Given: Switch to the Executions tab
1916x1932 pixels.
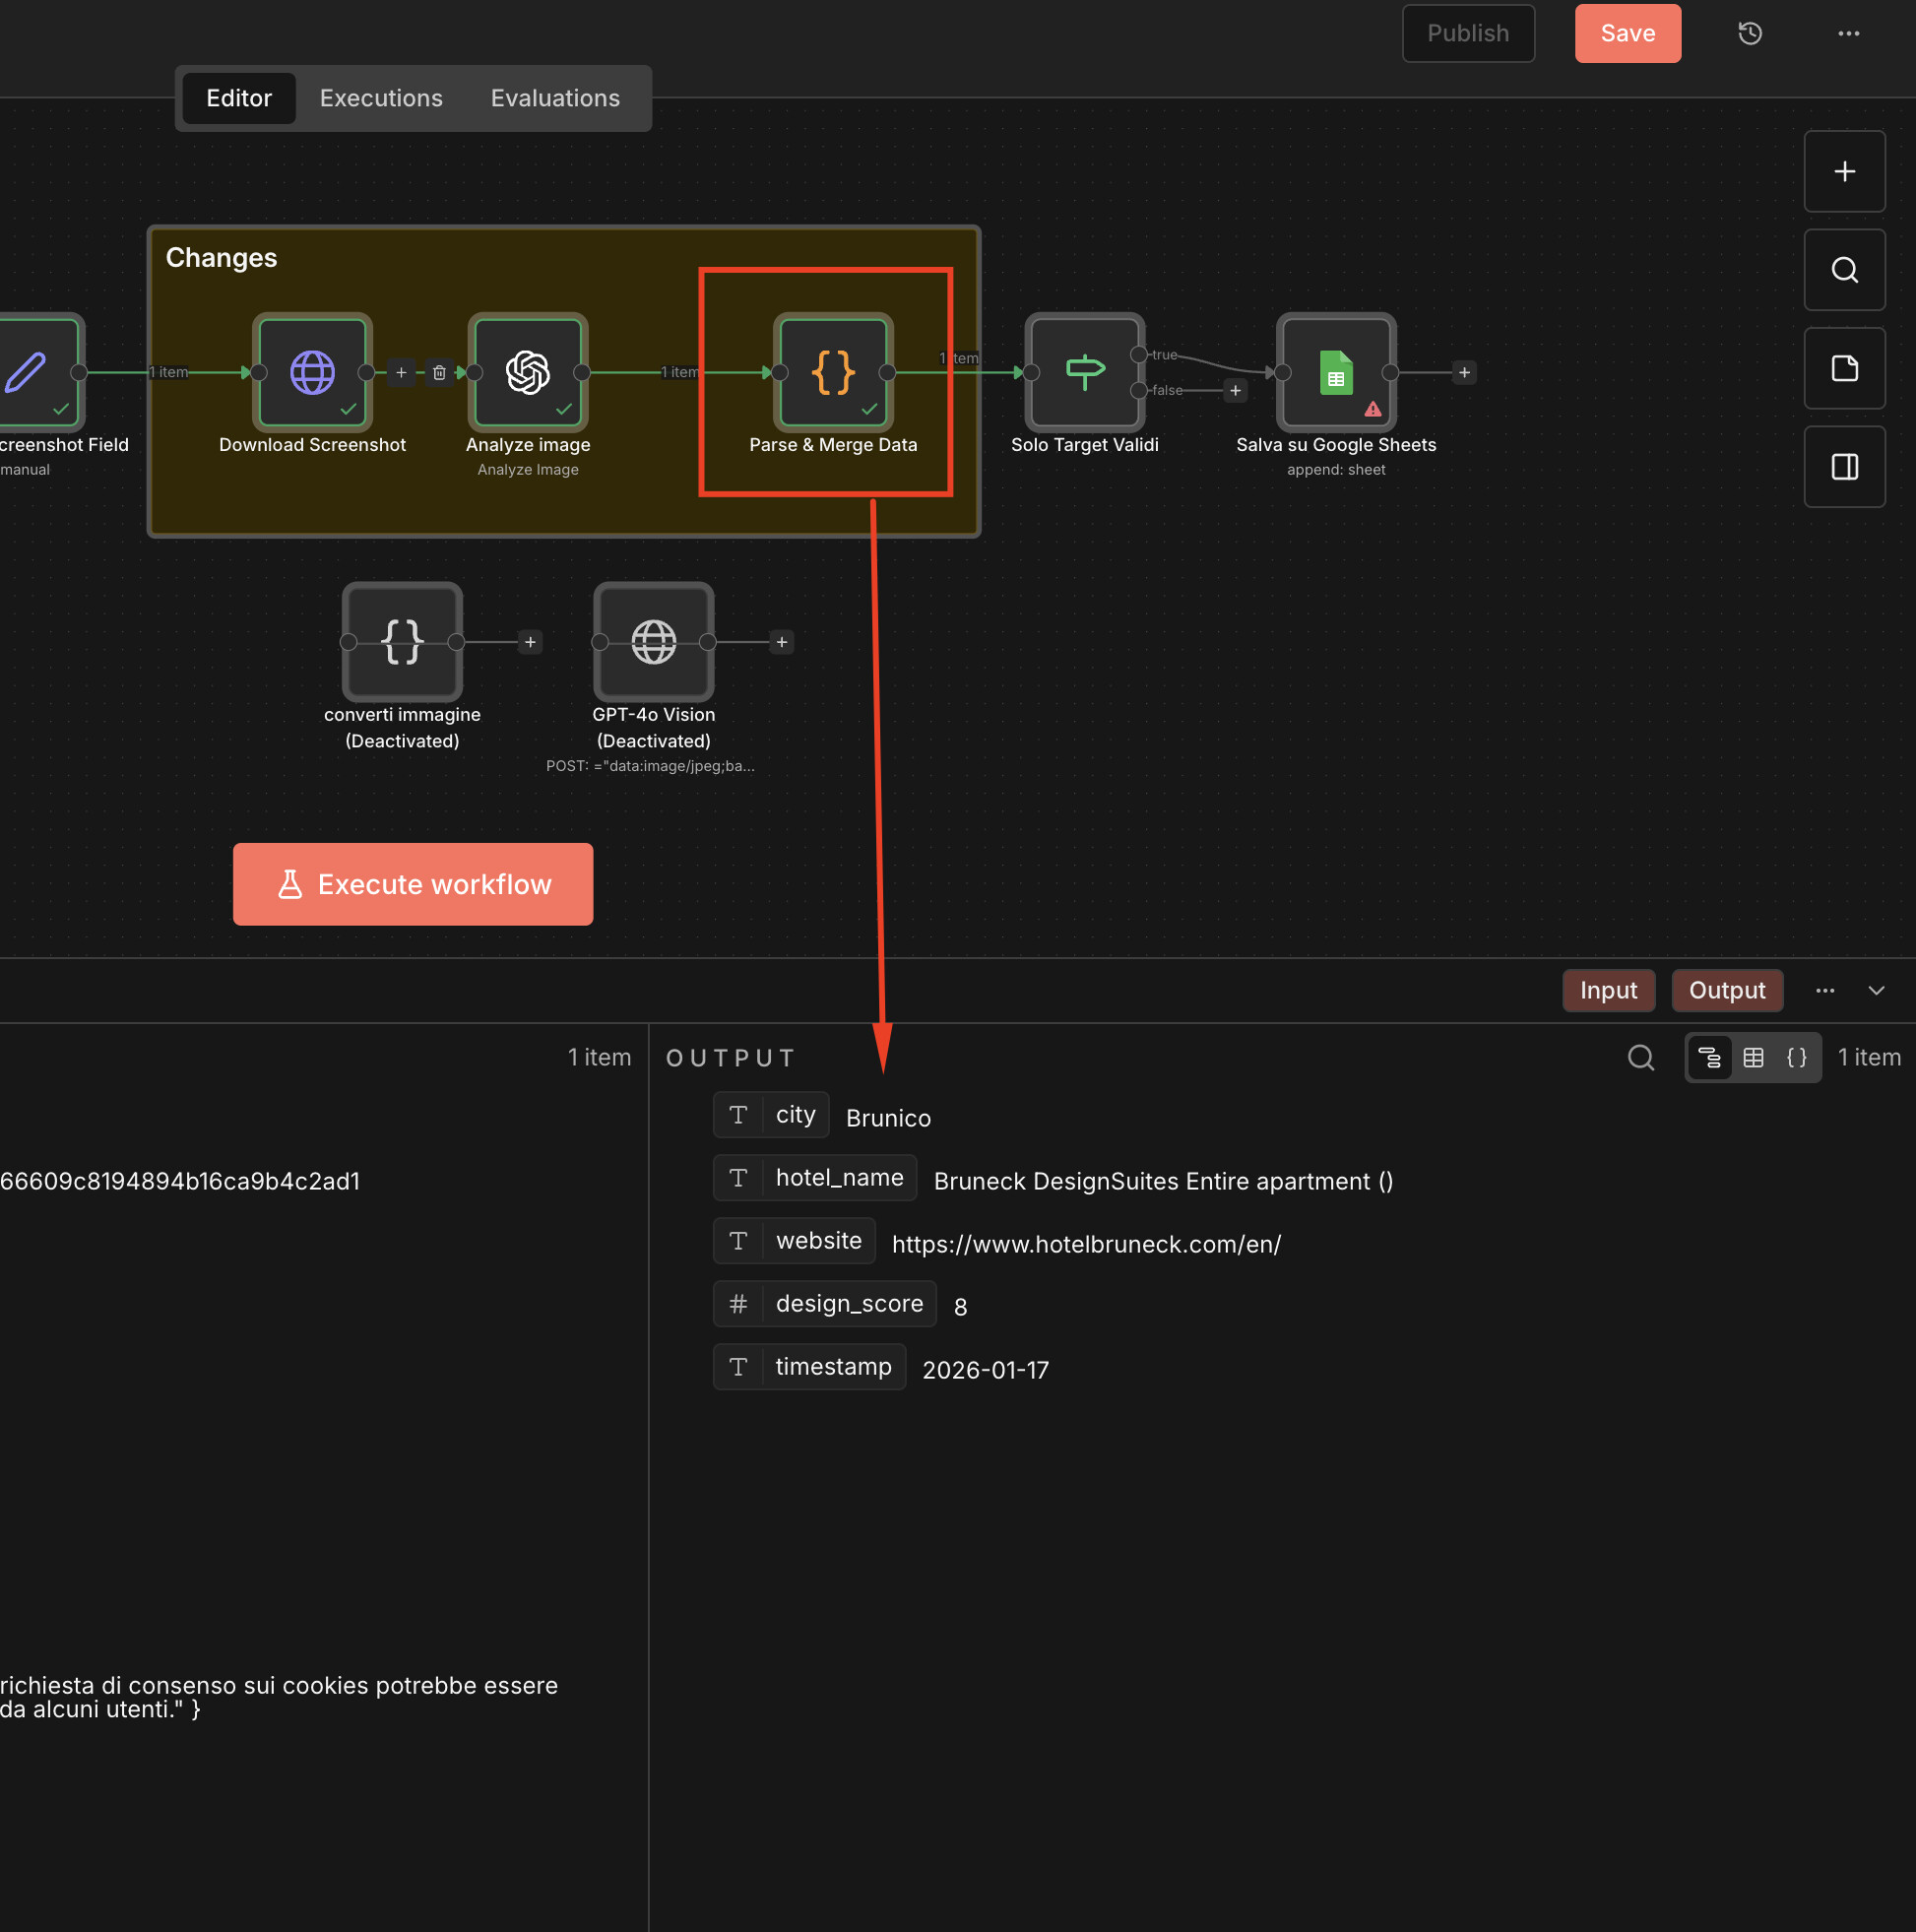Looking at the screenshot, I should (381, 98).
